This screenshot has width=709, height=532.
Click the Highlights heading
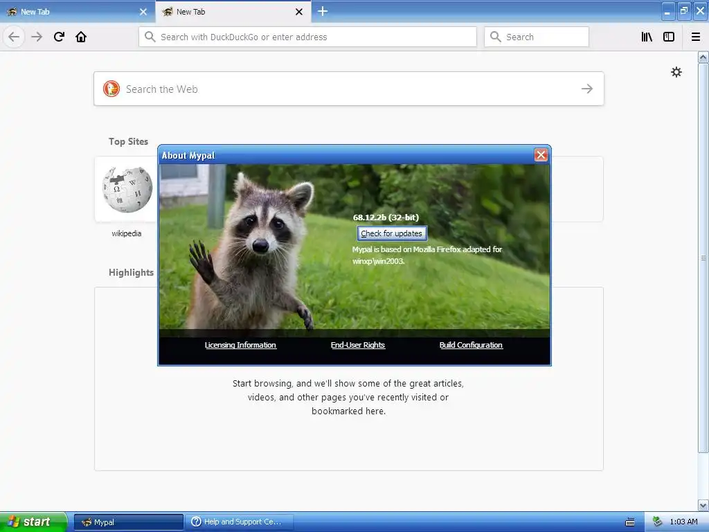point(131,272)
